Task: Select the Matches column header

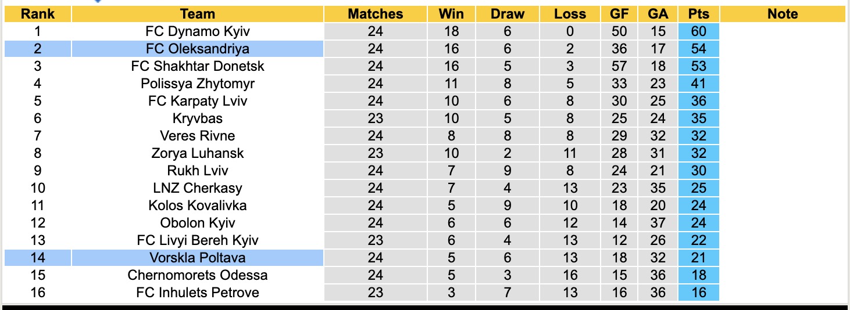Action: [375, 14]
